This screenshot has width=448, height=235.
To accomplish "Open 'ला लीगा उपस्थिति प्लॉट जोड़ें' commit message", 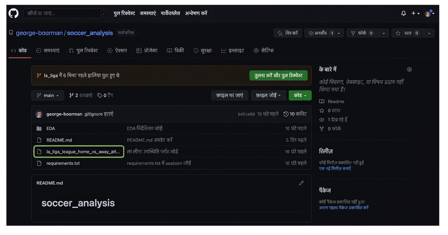I will pos(153,152).
